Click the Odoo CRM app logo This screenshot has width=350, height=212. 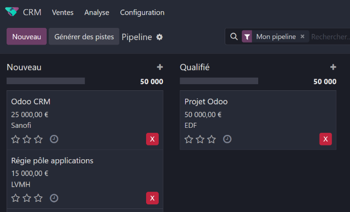tap(12, 12)
